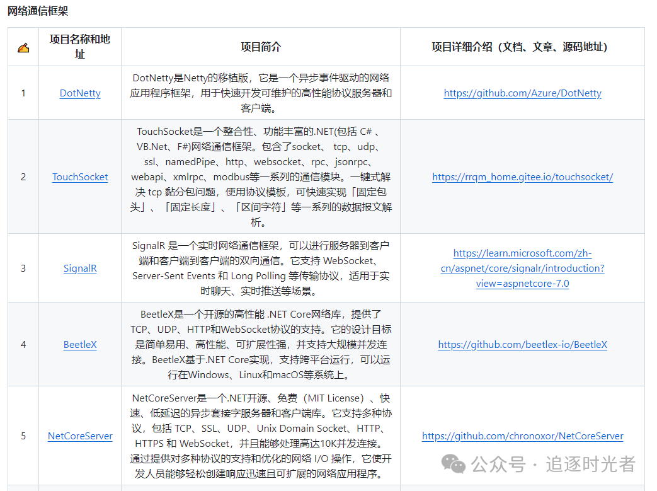This screenshot has height=491, width=657.
Task: Click the 项目详细介绍 column header
Action: click(x=522, y=47)
